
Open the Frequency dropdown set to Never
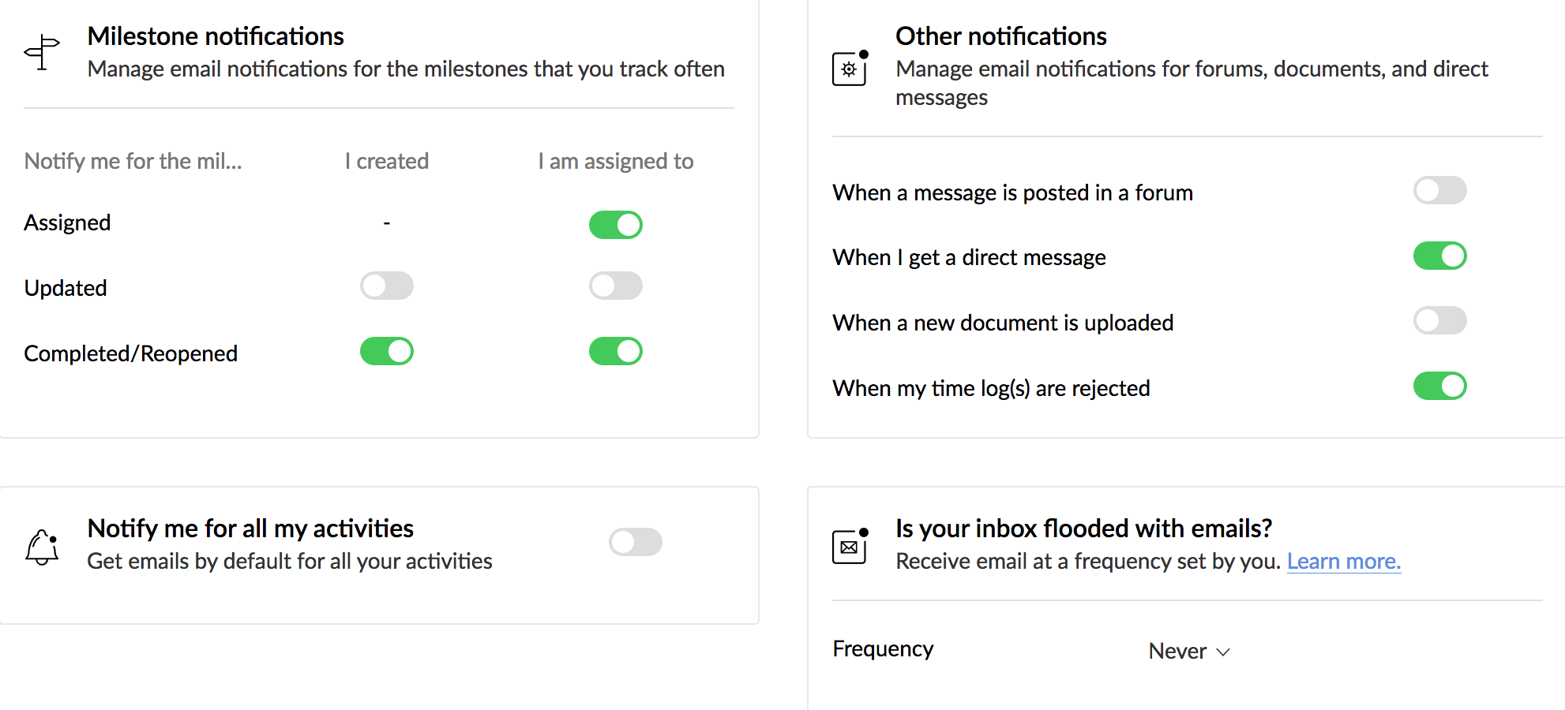(x=1189, y=651)
